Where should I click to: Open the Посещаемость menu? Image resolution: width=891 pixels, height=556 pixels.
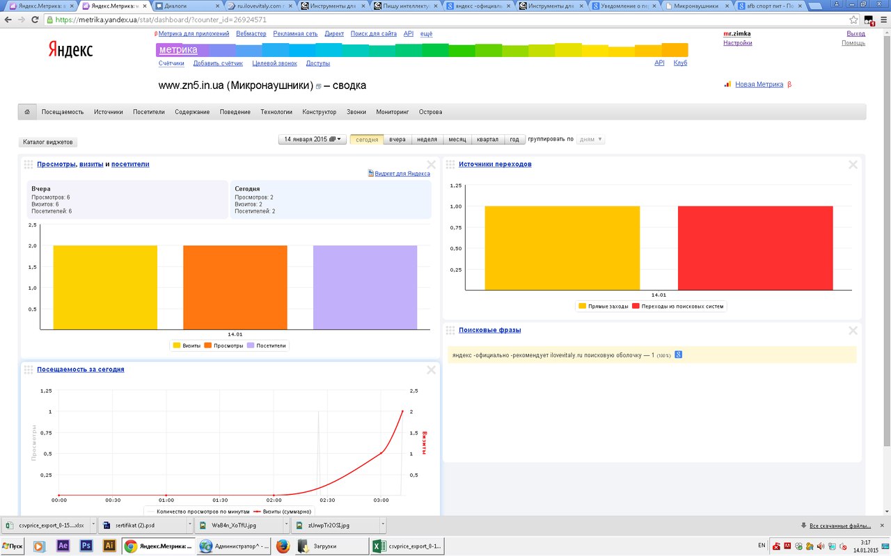tap(63, 112)
